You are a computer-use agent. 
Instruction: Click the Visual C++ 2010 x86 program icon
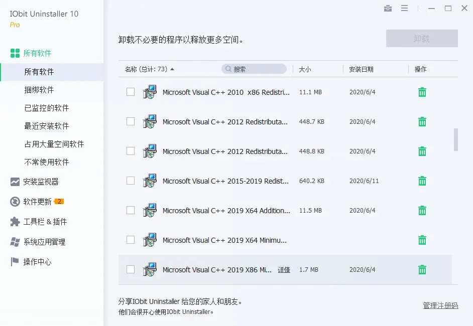click(x=150, y=92)
